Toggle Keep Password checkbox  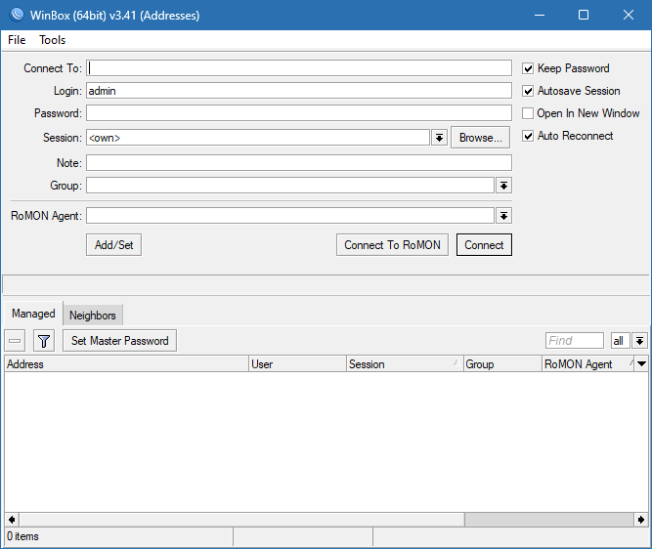[x=528, y=68]
